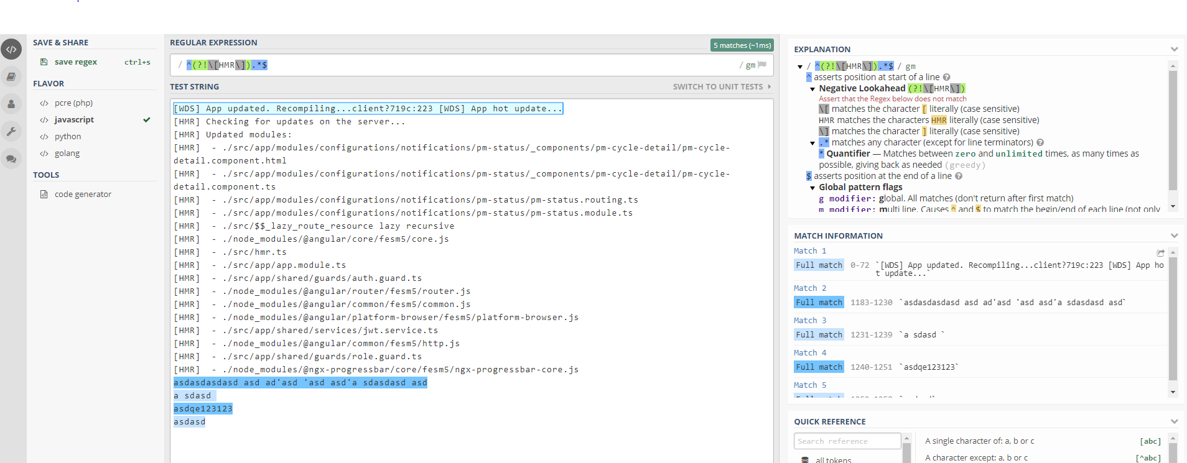Click the export matches icon in Match Information
This screenshot has width=1187, height=463.
pos(1160,253)
